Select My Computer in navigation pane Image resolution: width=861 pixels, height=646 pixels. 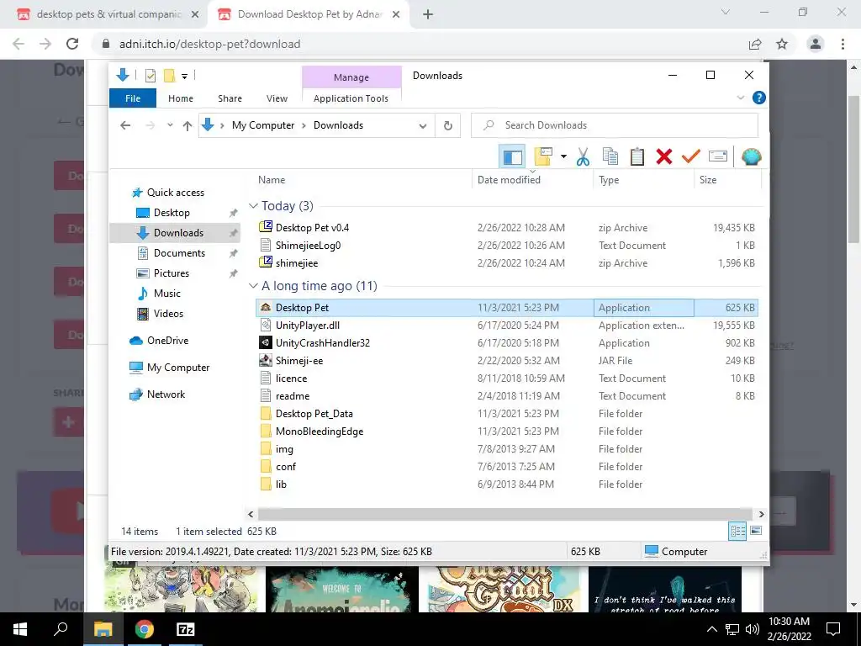click(x=178, y=368)
